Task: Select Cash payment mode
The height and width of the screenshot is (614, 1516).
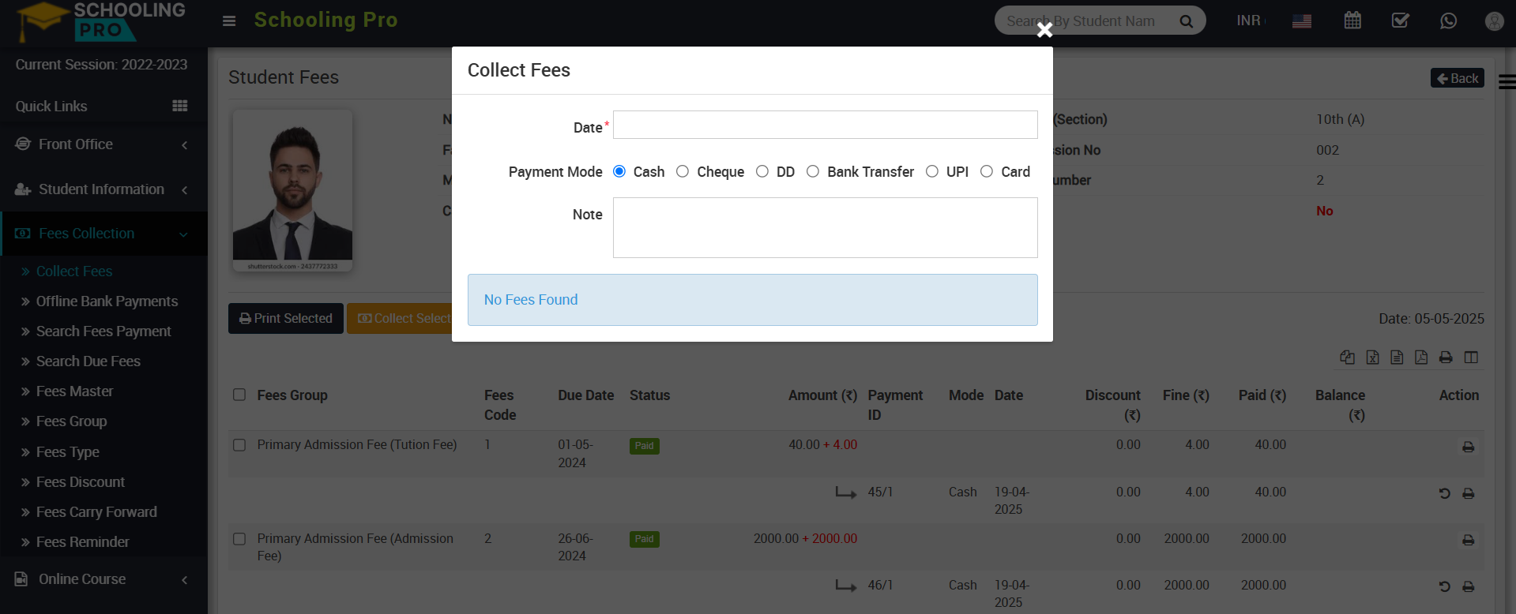Action: [x=619, y=171]
